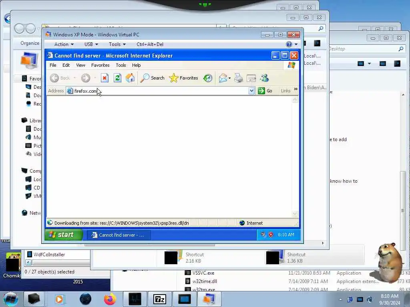Open the Virtual PC Tools dropdown
This screenshot has width=410, height=307.
point(117,44)
